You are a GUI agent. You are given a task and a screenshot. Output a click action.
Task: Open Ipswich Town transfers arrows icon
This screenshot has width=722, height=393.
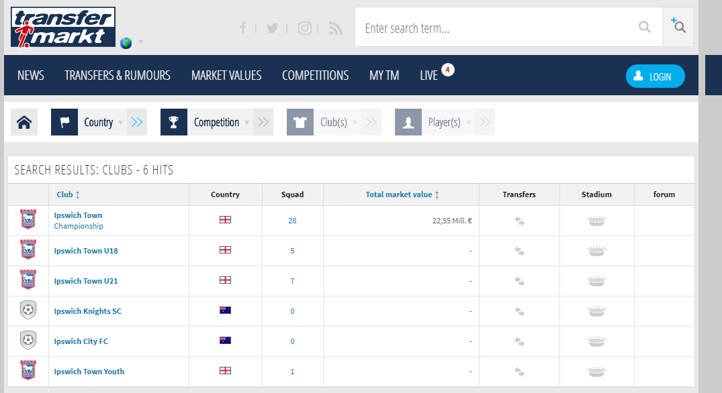point(519,221)
